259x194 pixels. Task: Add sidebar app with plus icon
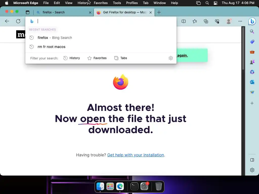tap(252, 103)
